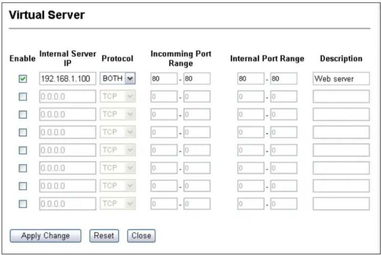Open the TCP protocol dropdown in fifth row
Image resolution: width=381 pixels, height=255 pixels.
click(x=118, y=150)
